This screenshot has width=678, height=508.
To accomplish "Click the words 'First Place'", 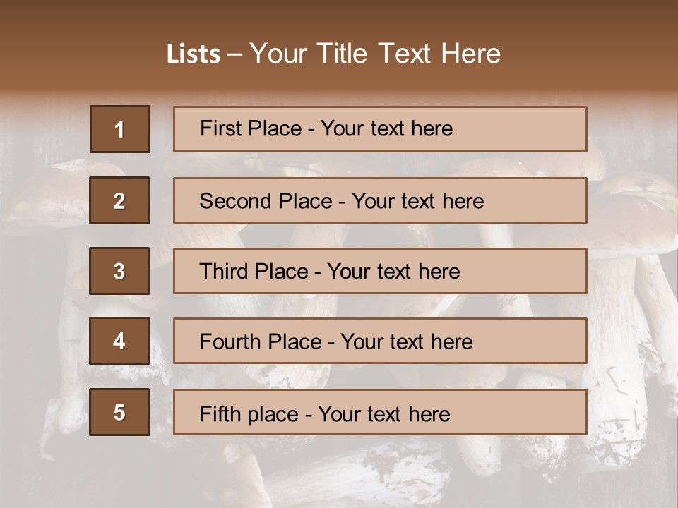I will point(251,128).
